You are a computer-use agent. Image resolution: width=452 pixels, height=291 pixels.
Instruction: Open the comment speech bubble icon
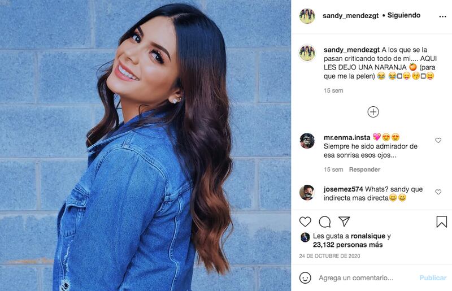(324, 222)
